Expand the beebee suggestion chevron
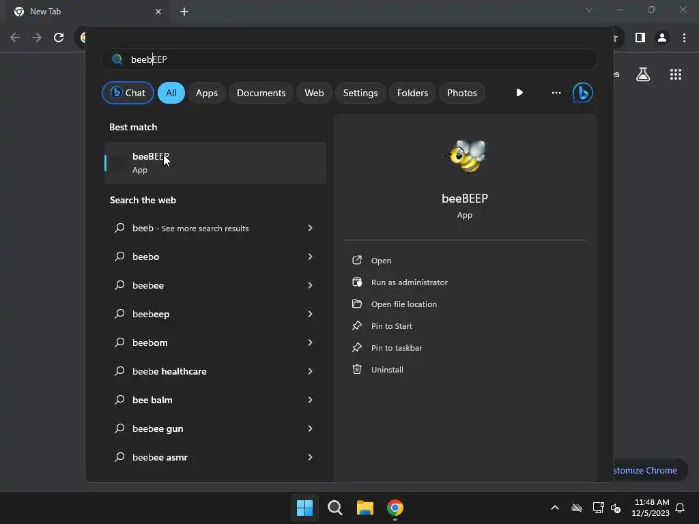 pyautogui.click(x=311, y=285)
